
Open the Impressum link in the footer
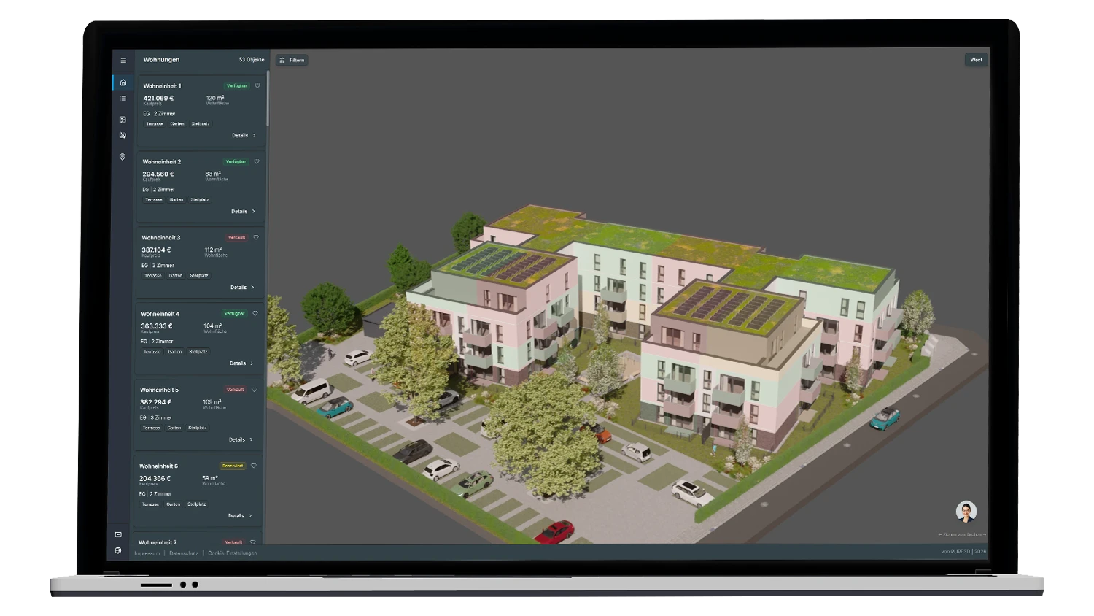tap(147, 553)
